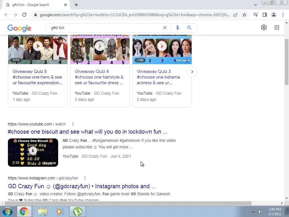Click the '3 days ago' text
The image size is (289, 217).
point(146,99)
